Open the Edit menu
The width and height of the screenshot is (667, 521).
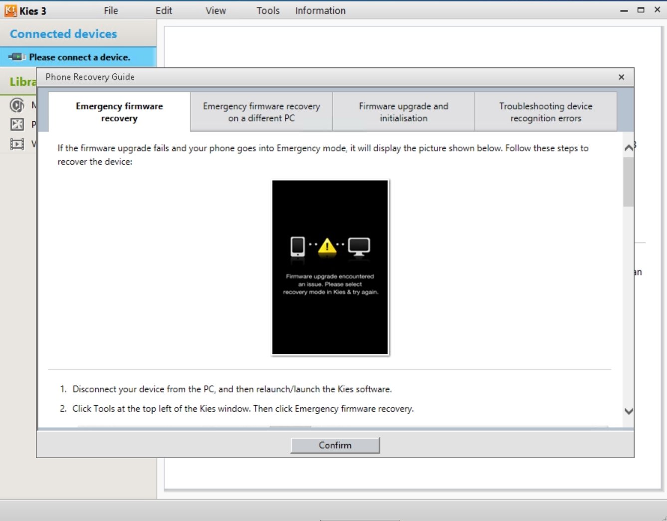coord(164,10)
